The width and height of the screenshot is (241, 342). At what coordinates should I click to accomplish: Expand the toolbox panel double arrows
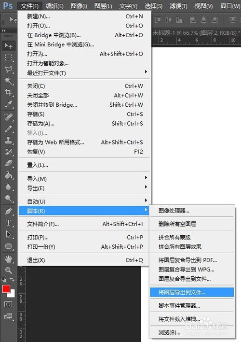(4, 31)
